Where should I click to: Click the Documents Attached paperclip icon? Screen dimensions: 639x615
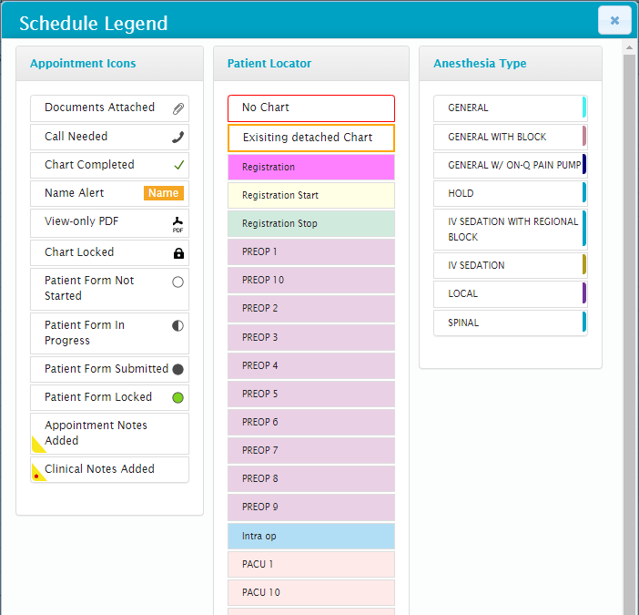pos(178,108)
